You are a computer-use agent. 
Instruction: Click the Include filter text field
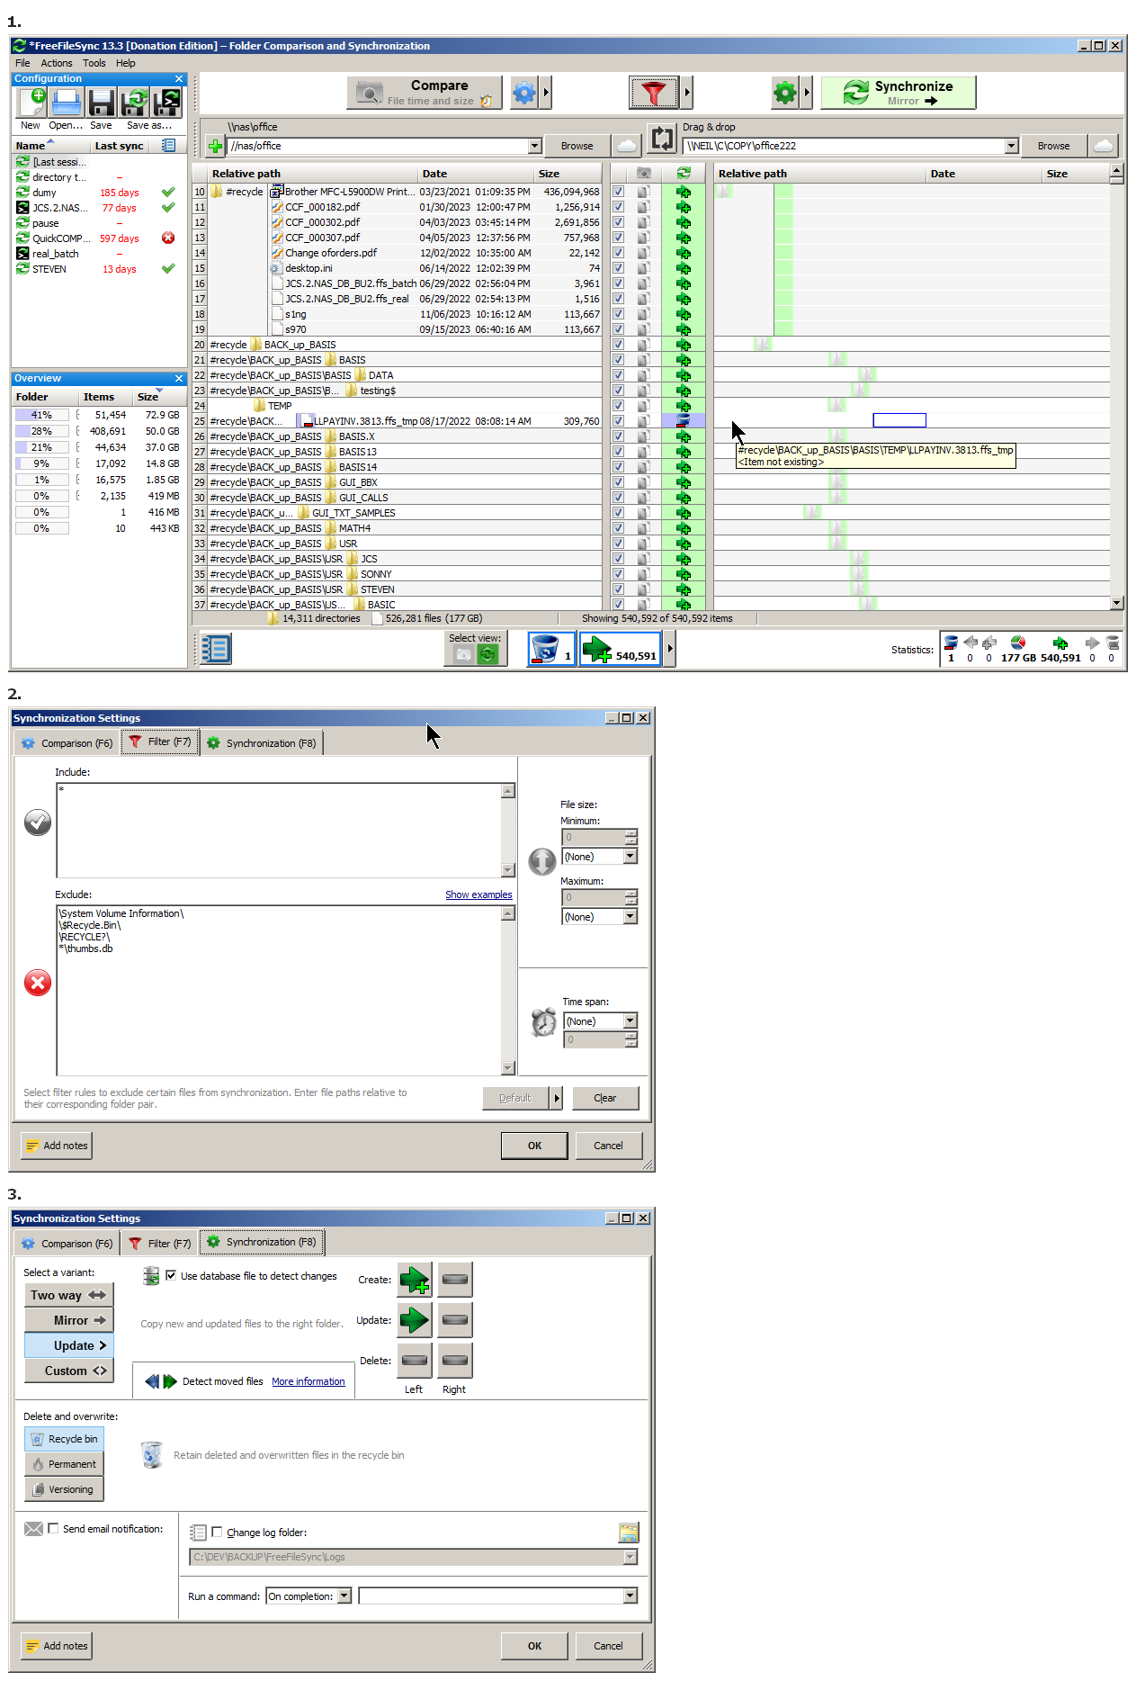point(279,831)
